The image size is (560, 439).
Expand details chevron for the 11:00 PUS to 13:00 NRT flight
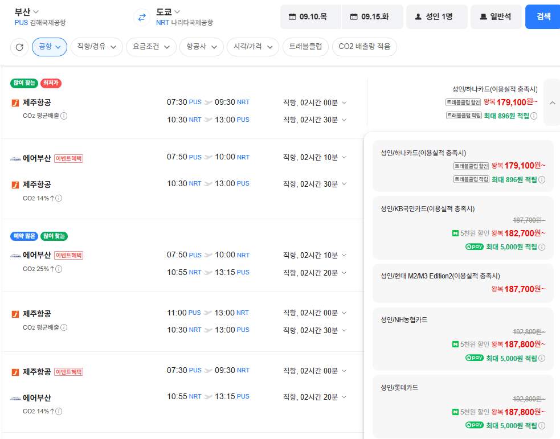point(344,313)
